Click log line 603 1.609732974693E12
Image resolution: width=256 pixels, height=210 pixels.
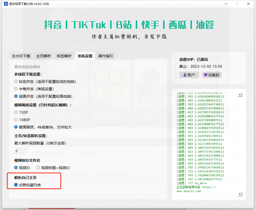click(200, 148)
